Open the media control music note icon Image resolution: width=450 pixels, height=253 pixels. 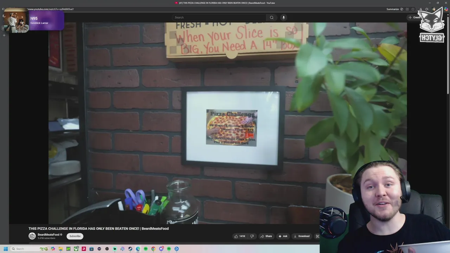tap(420, 9)
